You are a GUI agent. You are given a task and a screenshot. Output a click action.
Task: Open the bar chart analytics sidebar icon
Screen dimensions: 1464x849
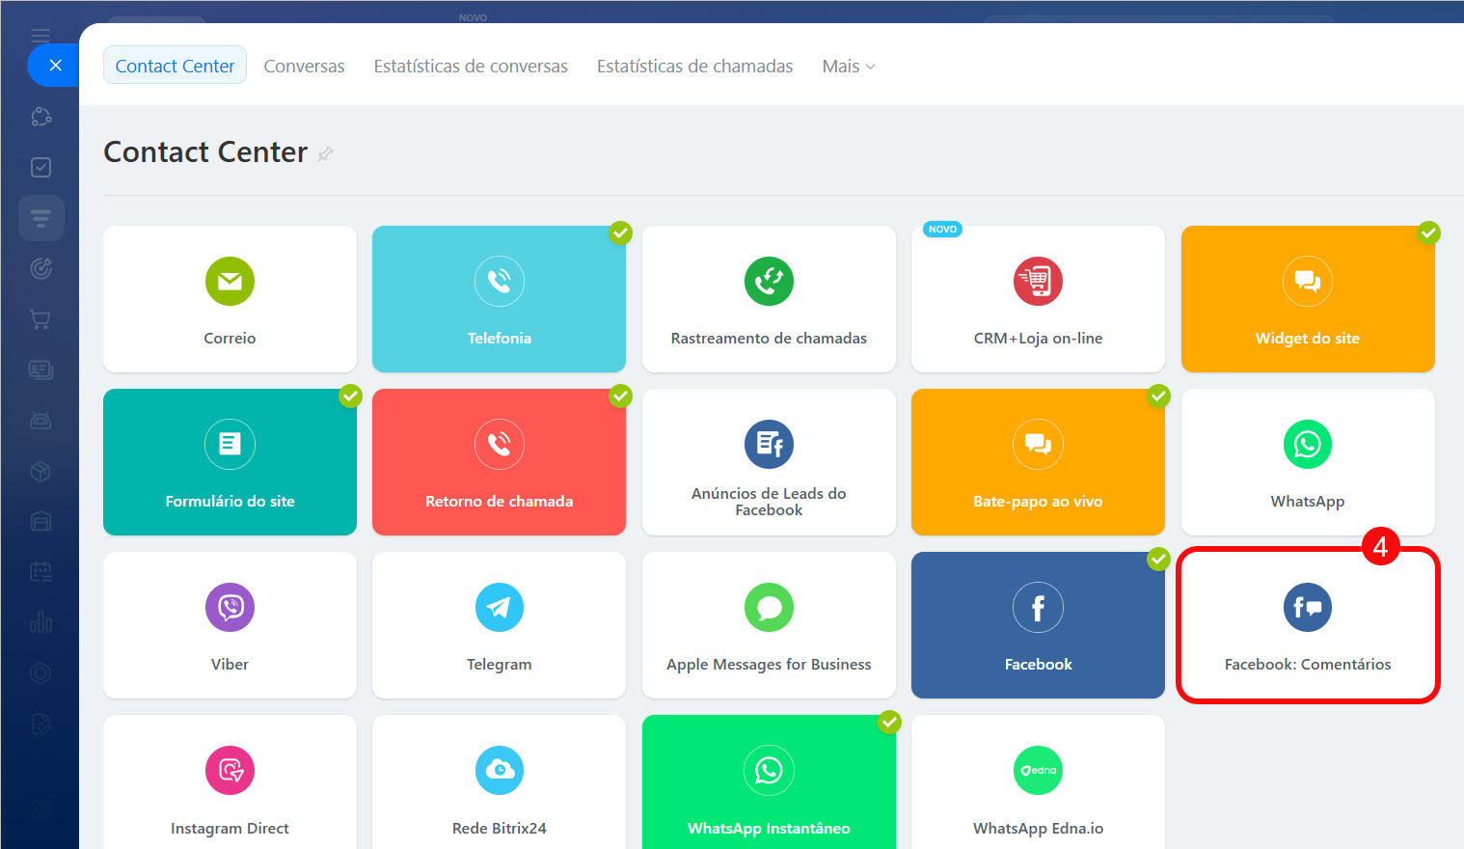click(41, 622)
